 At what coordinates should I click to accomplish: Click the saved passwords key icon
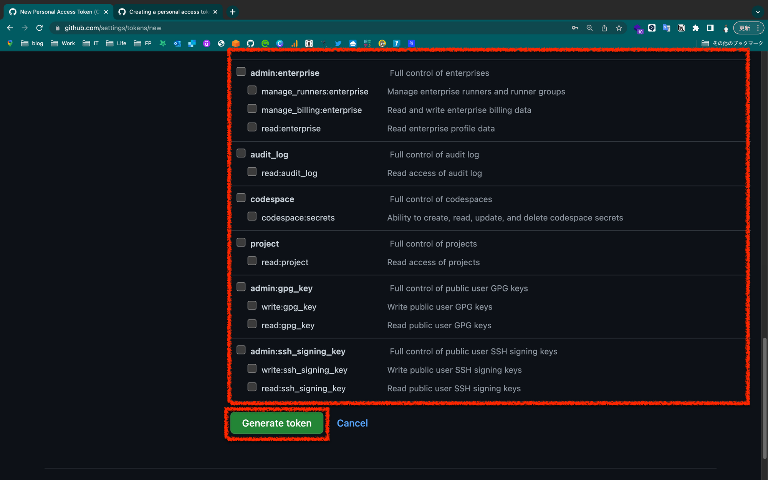(575, 28)
